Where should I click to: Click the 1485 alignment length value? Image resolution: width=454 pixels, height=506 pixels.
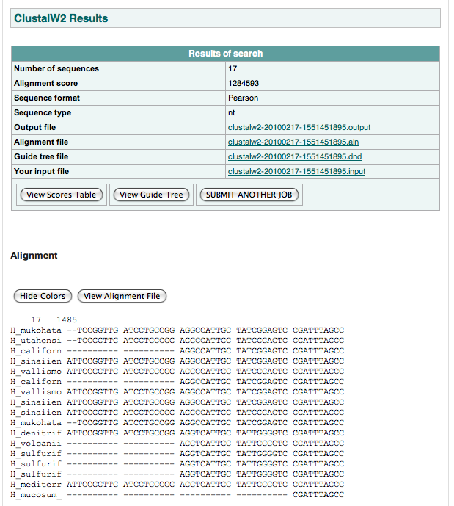click(x=67, y=319)
